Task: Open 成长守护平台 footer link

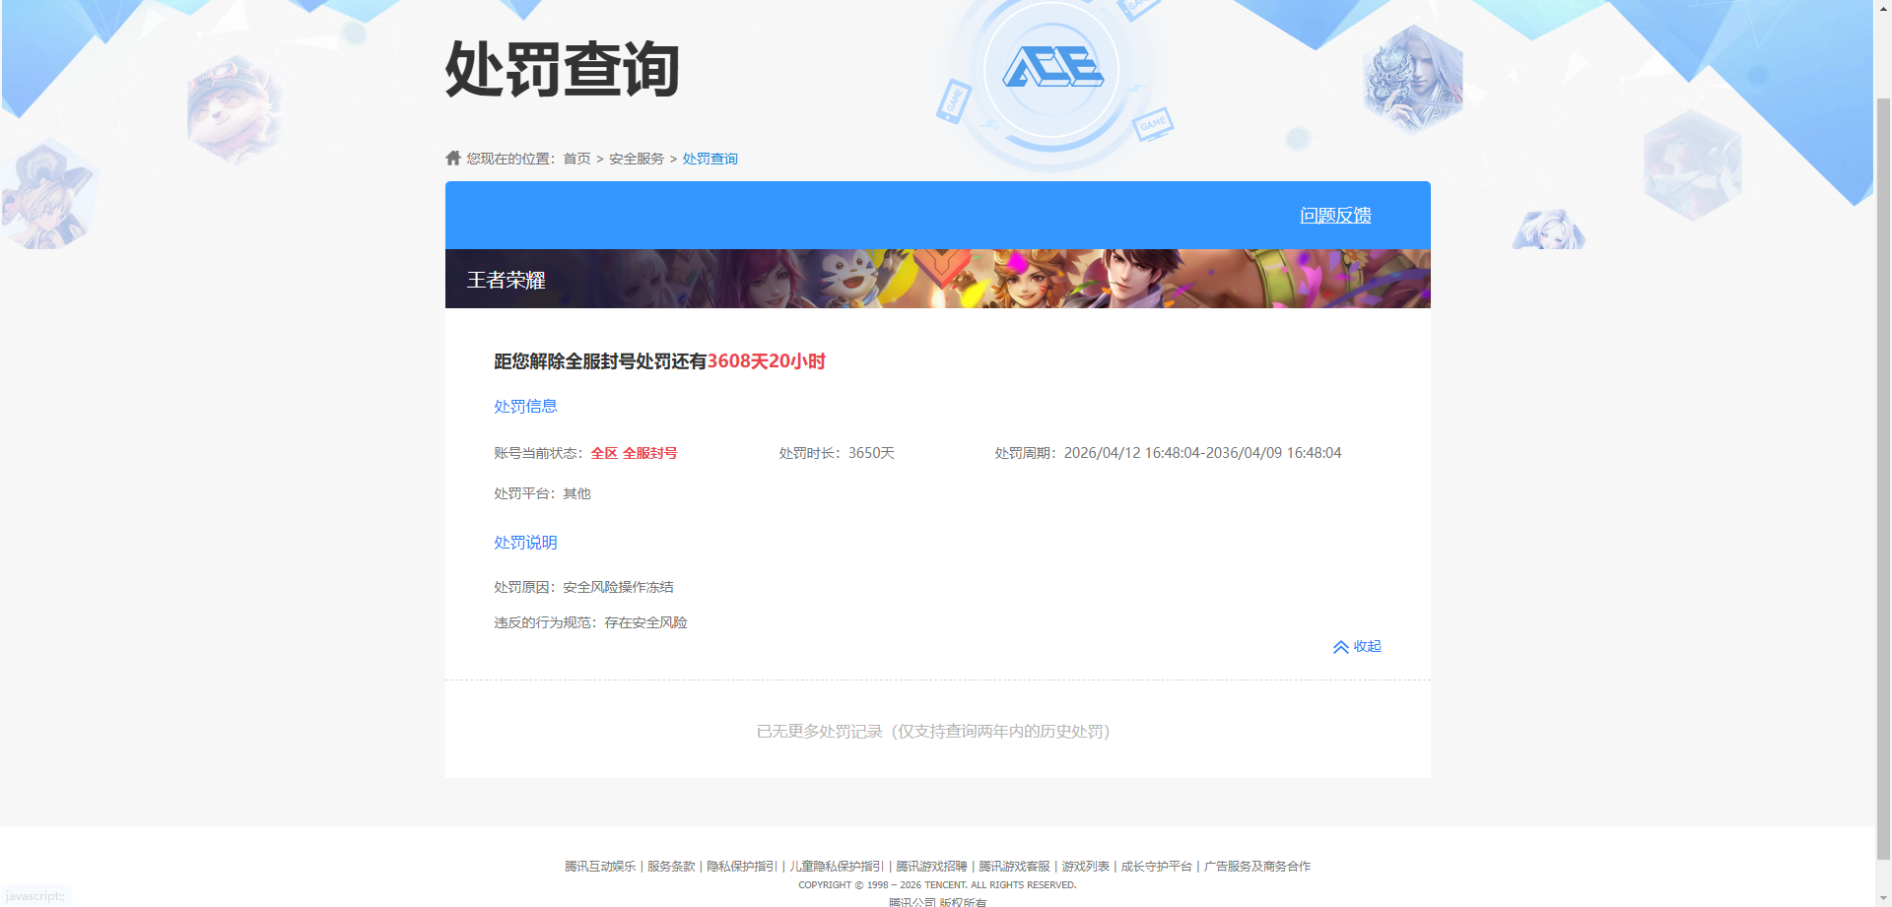Action: (1156, 867)
